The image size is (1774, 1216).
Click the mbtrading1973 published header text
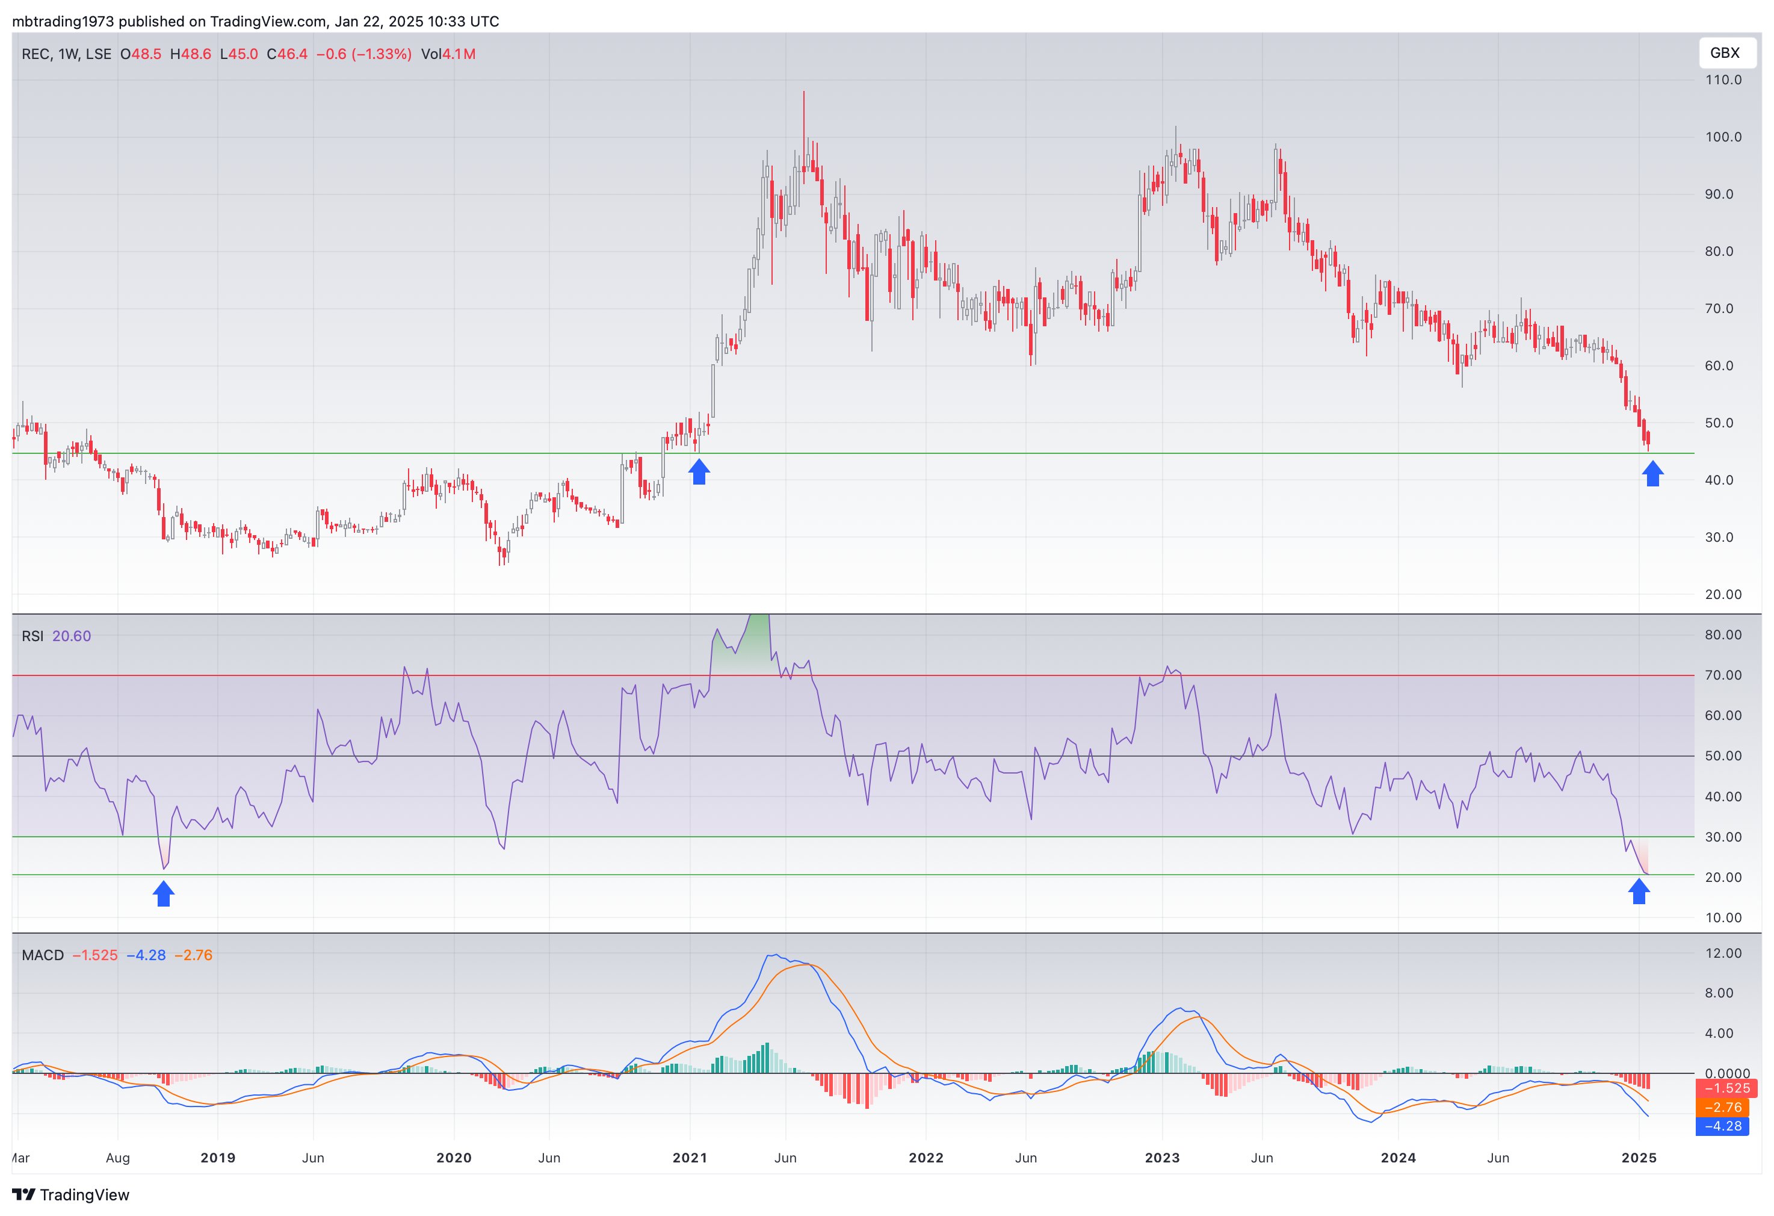point(255,22)
